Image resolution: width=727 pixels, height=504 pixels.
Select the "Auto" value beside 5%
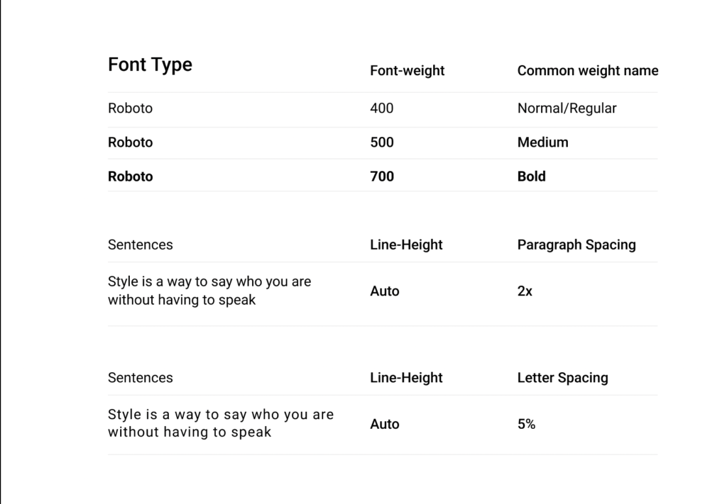click(385, 424)
